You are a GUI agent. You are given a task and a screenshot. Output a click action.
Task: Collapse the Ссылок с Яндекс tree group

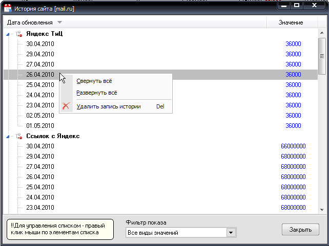pyautogui.click(x=7, y=137)
